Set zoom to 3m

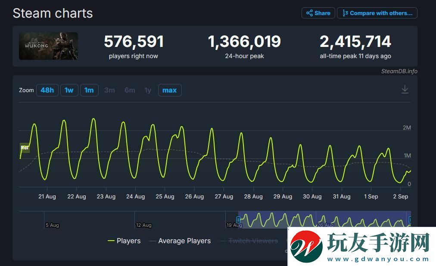click(x=109, y=90)
